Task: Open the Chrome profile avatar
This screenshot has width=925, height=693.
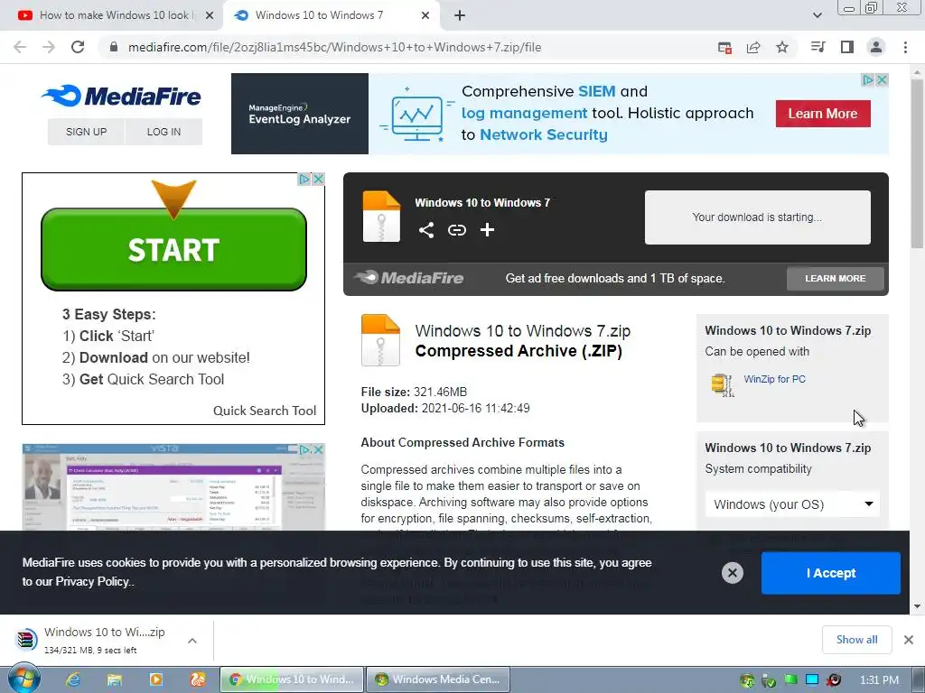Action: [876, 47]
